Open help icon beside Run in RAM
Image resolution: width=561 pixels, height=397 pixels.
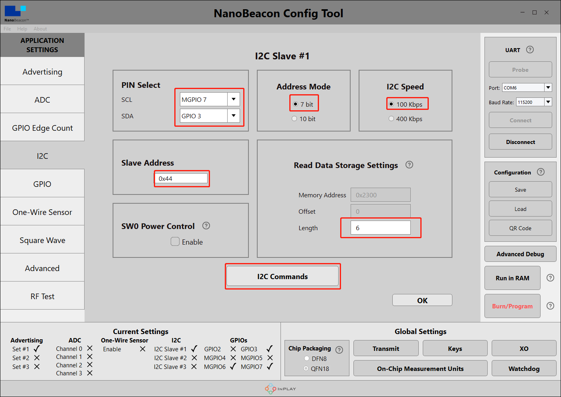tap(551, 278)
